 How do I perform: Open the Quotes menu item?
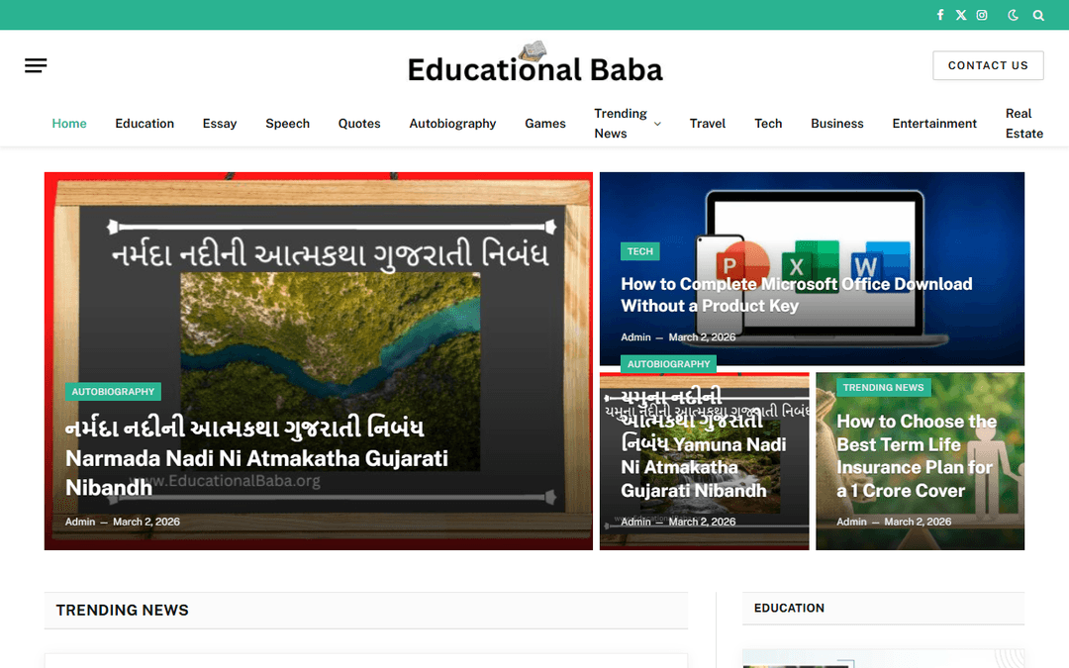(359, 124)
